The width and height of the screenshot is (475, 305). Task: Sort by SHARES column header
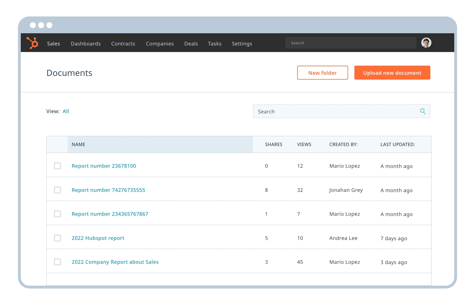pyautogui.click(x=274, y=144)
